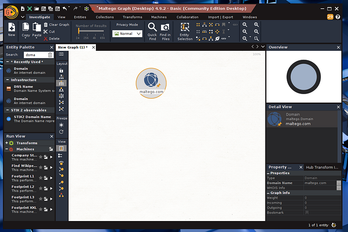Click the Freeze snowflake icon
This screenshot has width=348, height=232.
coord(61,125)
